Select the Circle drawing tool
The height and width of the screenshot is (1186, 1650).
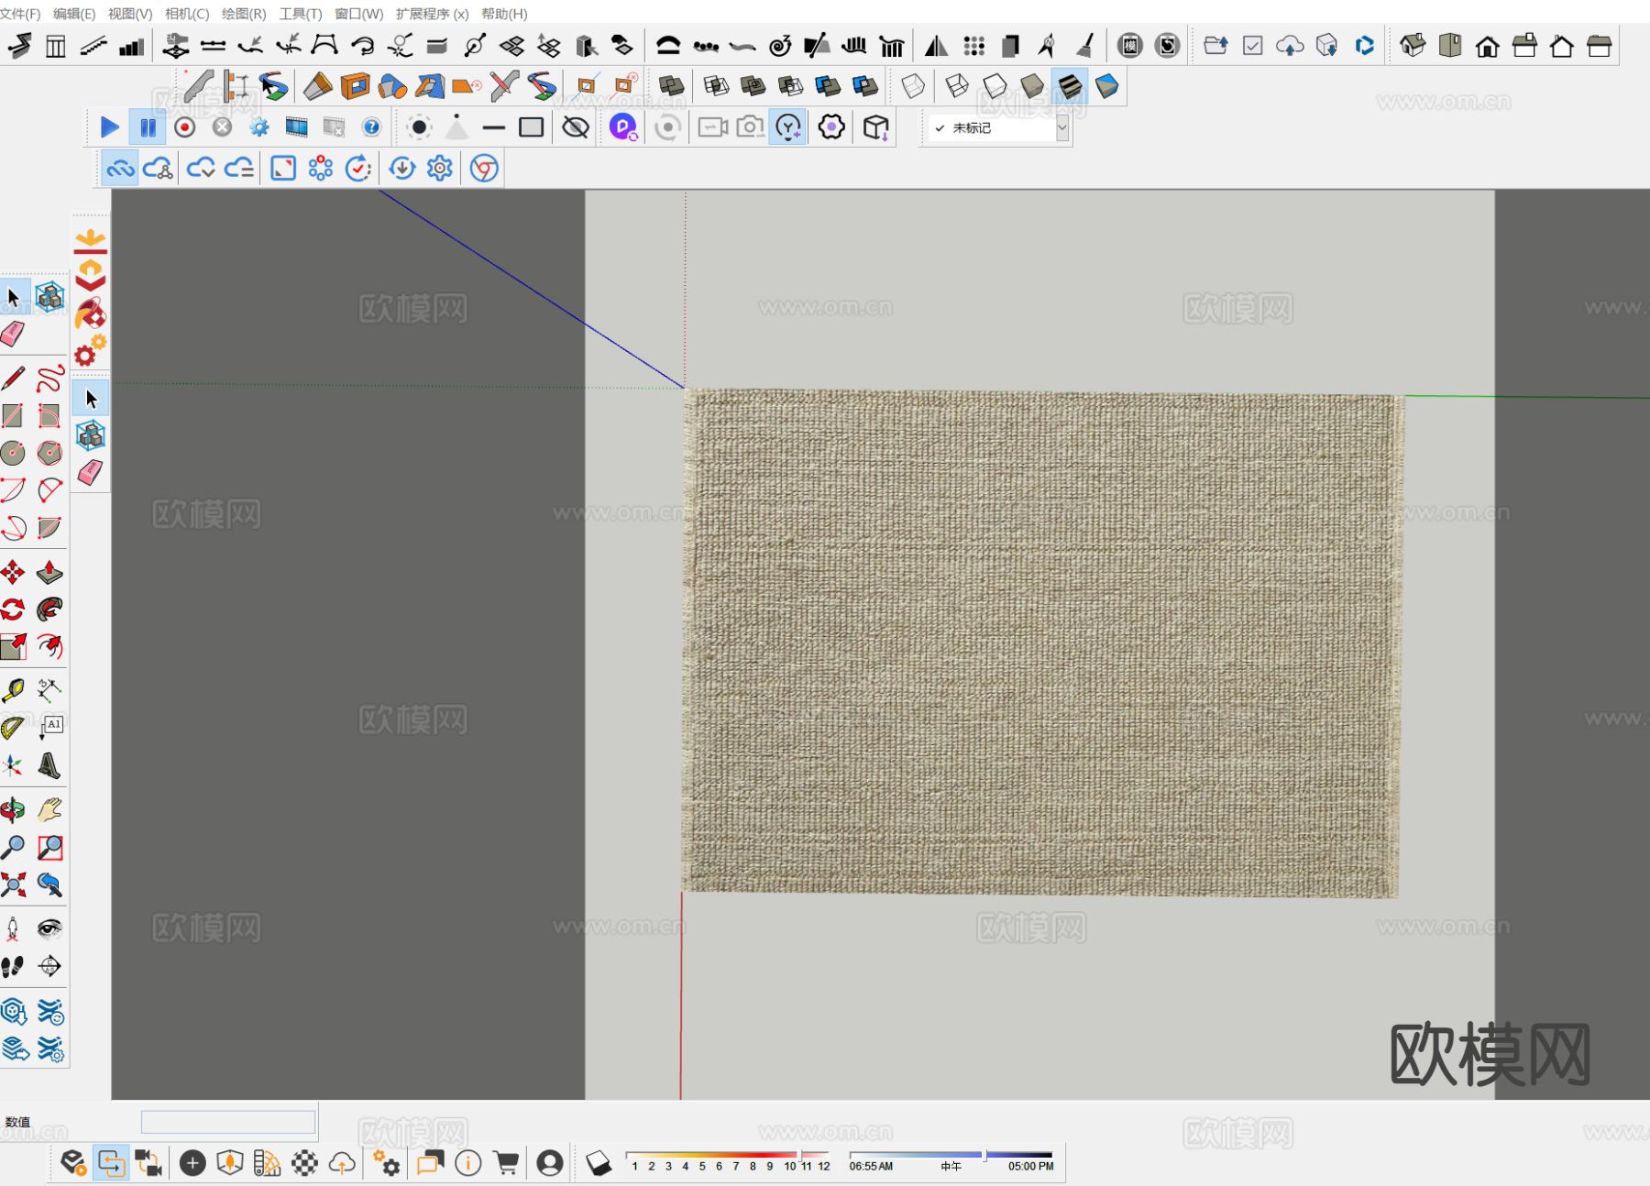pyautogui.click(x=13, y=453)
